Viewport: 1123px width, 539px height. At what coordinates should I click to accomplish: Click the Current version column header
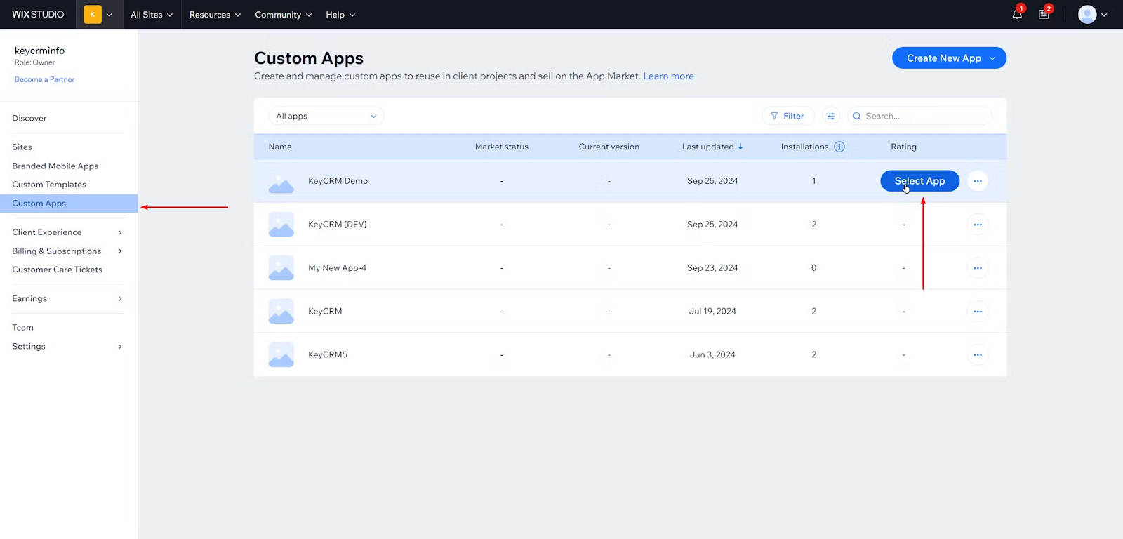pos(609,147)
